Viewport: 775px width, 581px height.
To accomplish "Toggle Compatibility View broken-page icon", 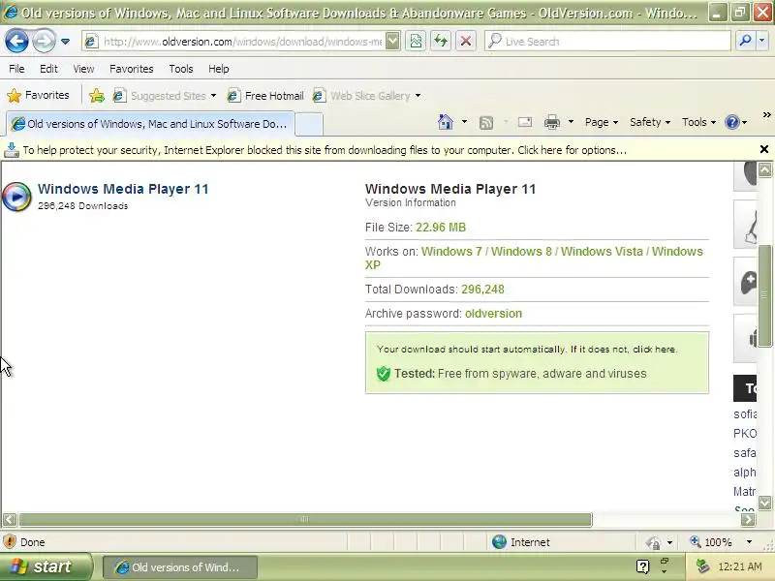I will pos(416,42).
